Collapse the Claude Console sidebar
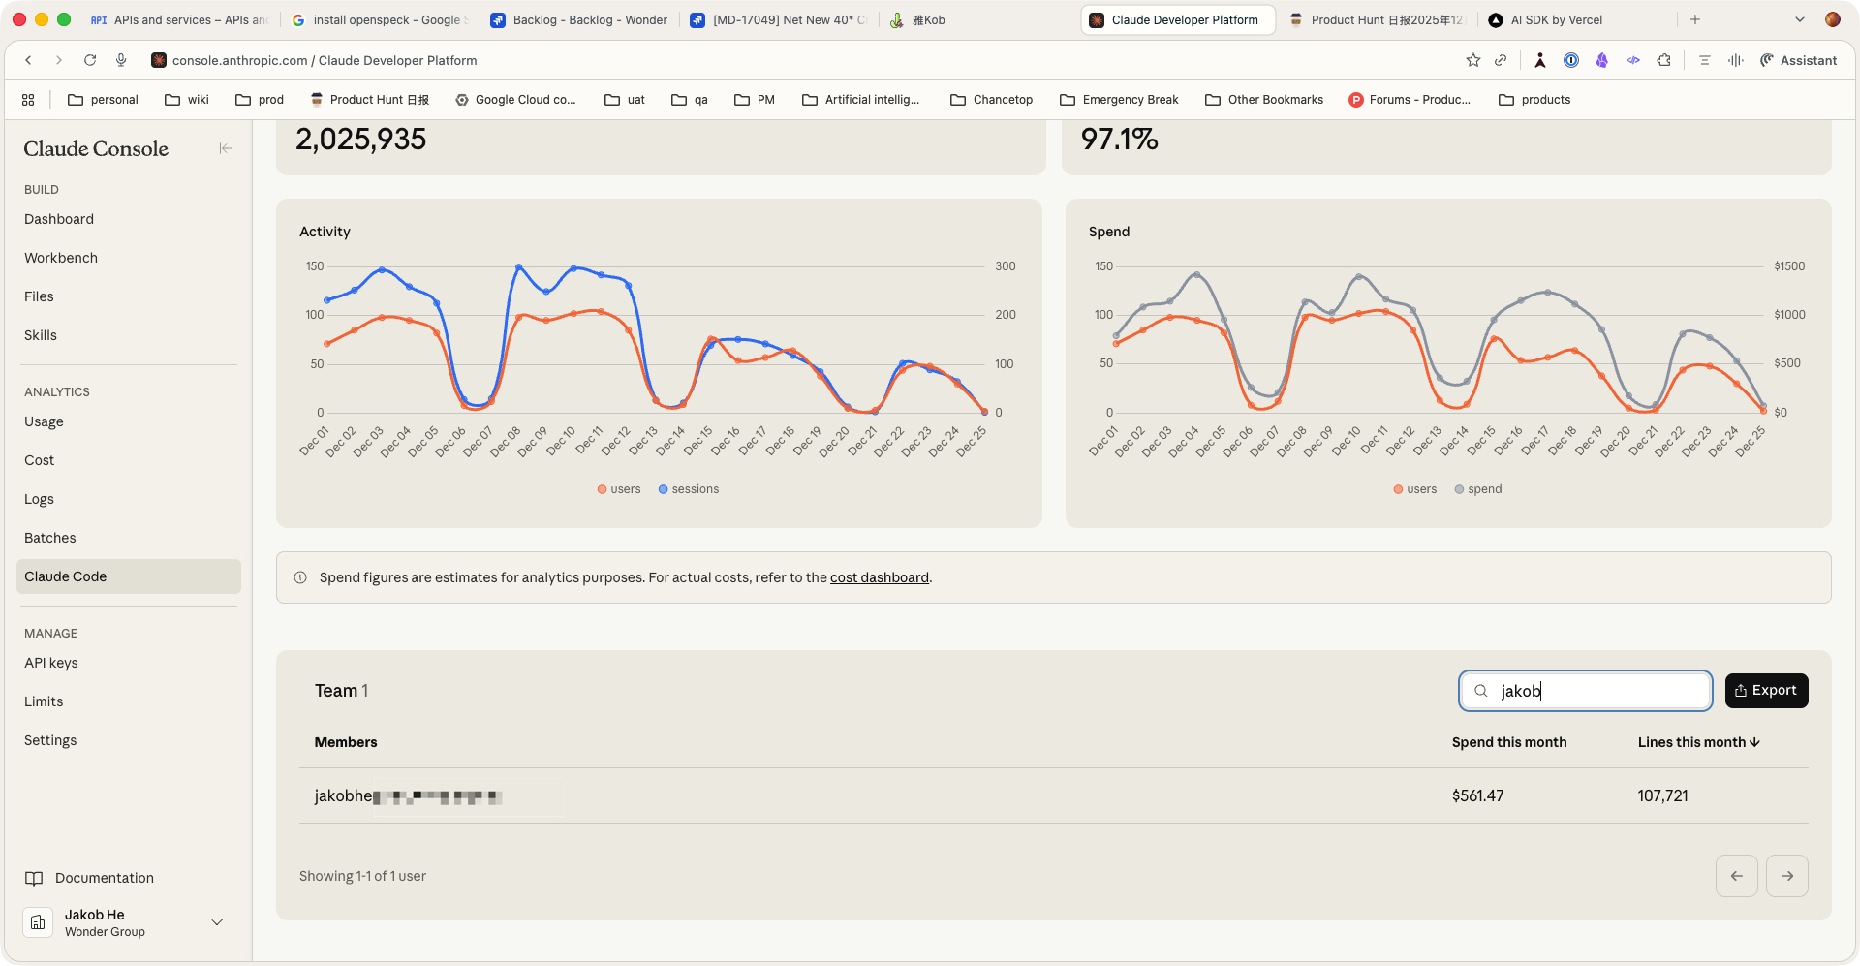1860x966 pixels. [x=225, y=148]
